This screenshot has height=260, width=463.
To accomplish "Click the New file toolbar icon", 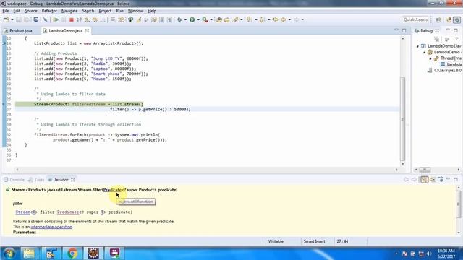I will [6, 19].
